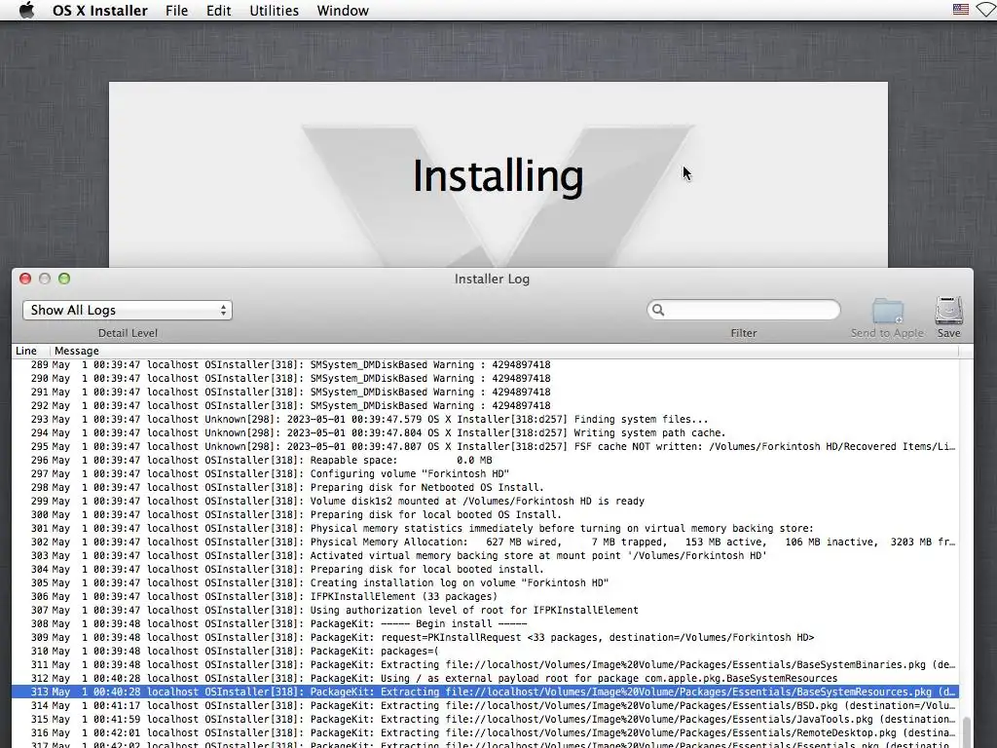
Task: Open the Edit menu
Action: (218, 11)
